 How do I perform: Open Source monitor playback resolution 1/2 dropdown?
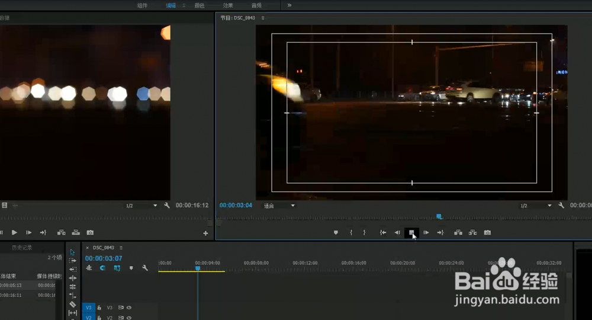(141, 206)
